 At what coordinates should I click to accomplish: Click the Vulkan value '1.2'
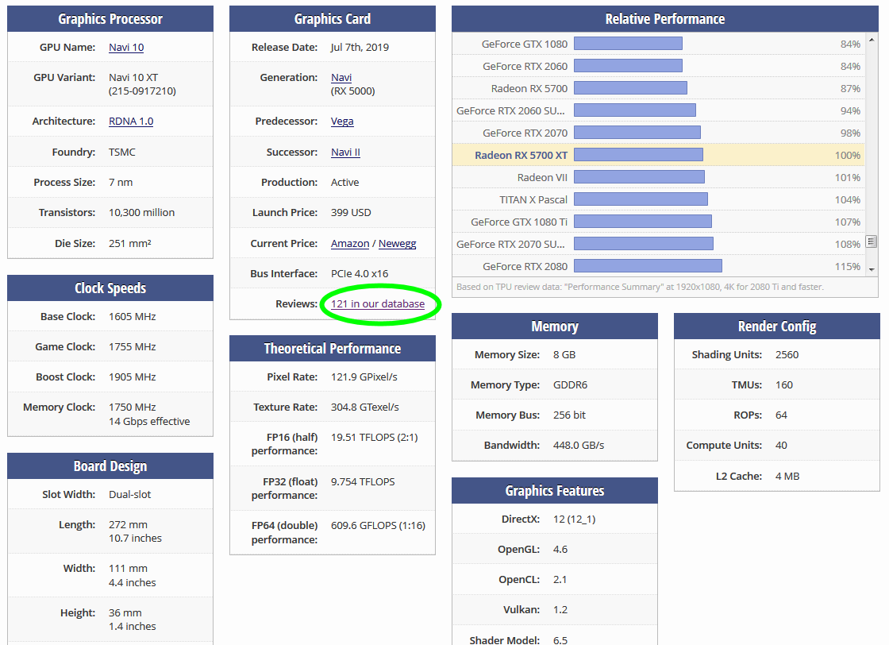(560, 609)
